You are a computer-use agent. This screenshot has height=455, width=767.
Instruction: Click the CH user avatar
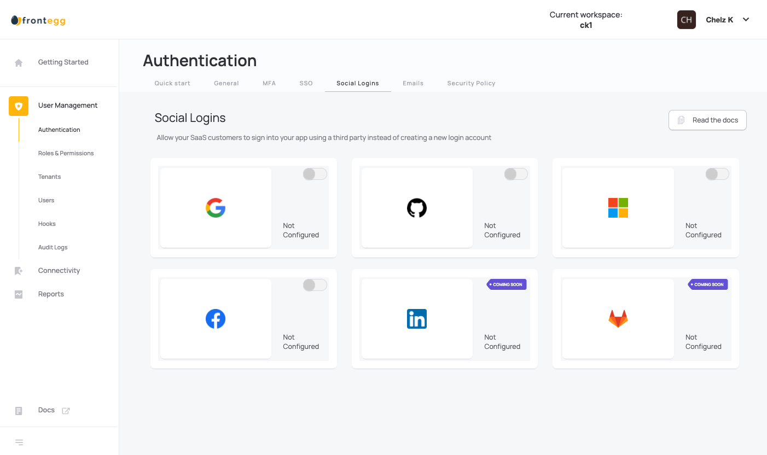point(687,20)
